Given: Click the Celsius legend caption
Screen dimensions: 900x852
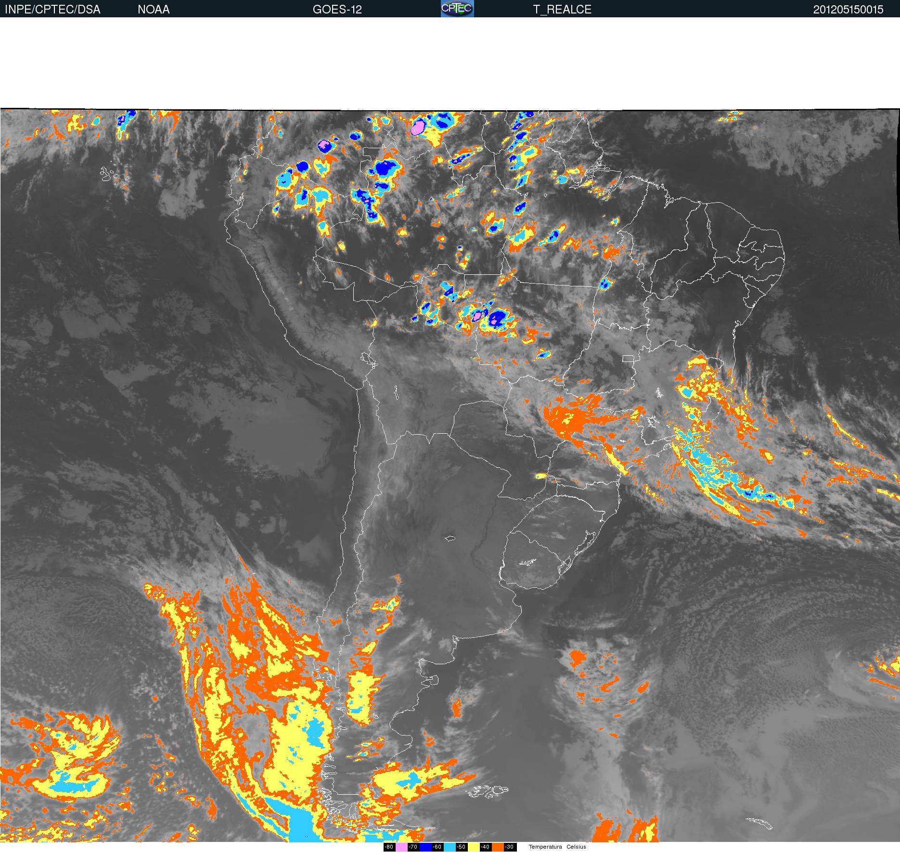Looking at the screenshot, I should pos(576,847).
